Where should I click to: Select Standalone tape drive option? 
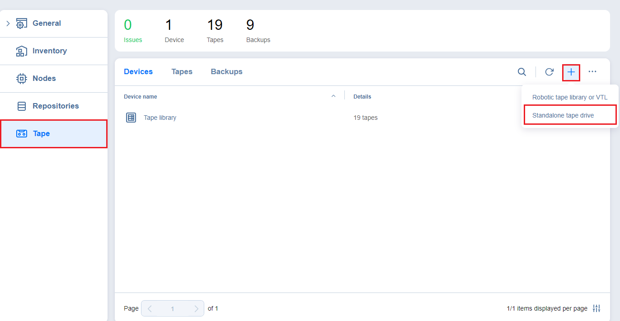point(563,115)
